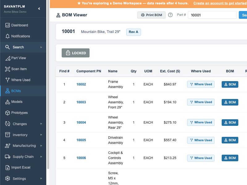Click the Ext. Cost ($) column header

(170, 71)
